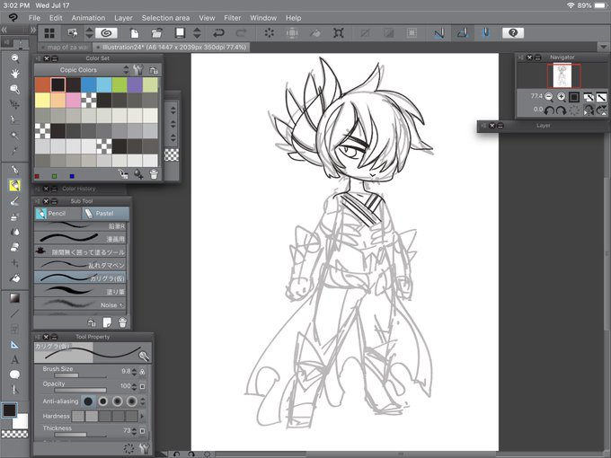The image size is (611, 458).
Task: Adjust Thickness stepper arrows
Action: click(135, 431)
